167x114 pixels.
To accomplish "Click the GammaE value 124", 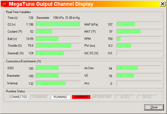I will 31,53.
